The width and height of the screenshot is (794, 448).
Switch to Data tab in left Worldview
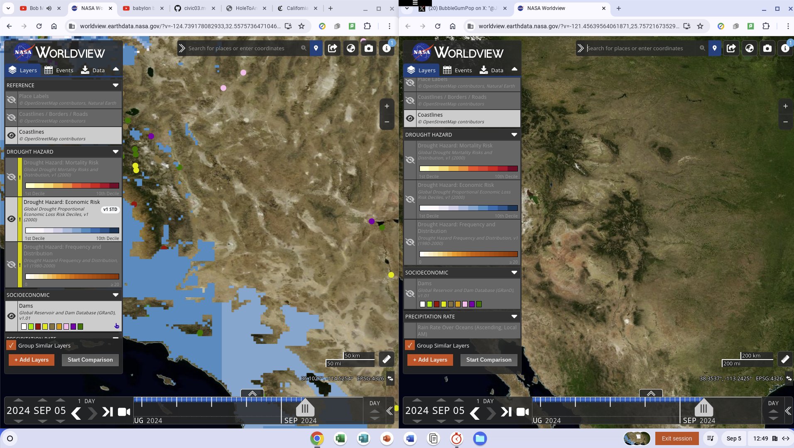(x=93, y=70)
